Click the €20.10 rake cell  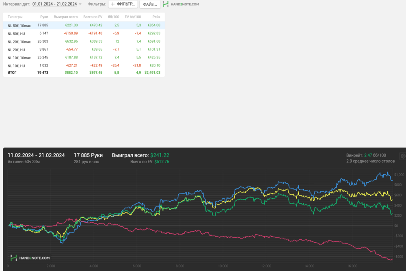click(x=155, y=65)
